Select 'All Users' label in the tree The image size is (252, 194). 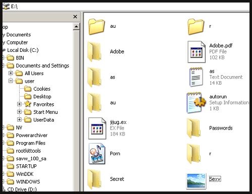(x=34, y=73)
